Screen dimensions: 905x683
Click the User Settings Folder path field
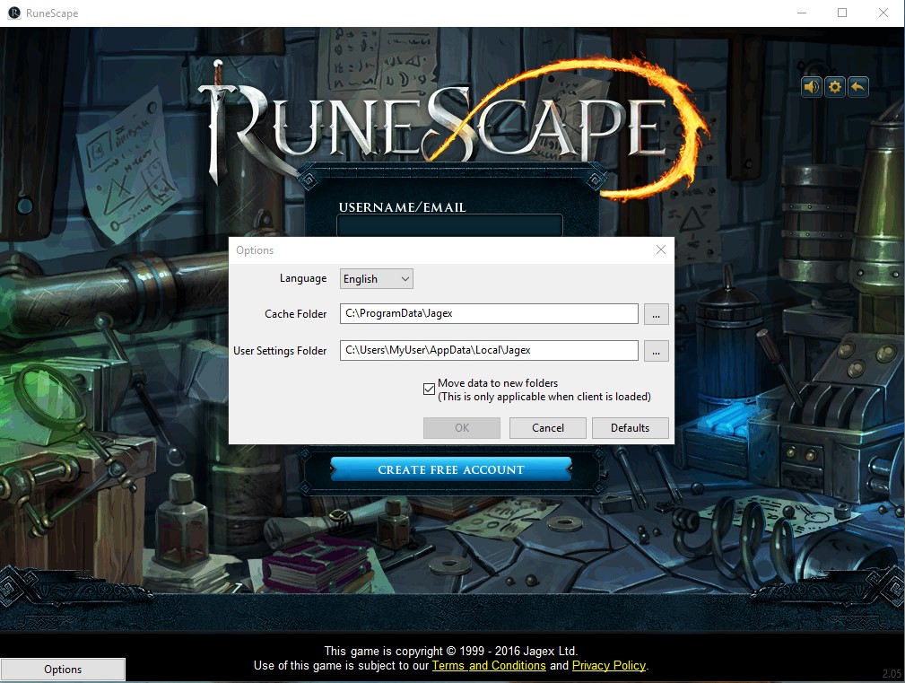(489, 350)
